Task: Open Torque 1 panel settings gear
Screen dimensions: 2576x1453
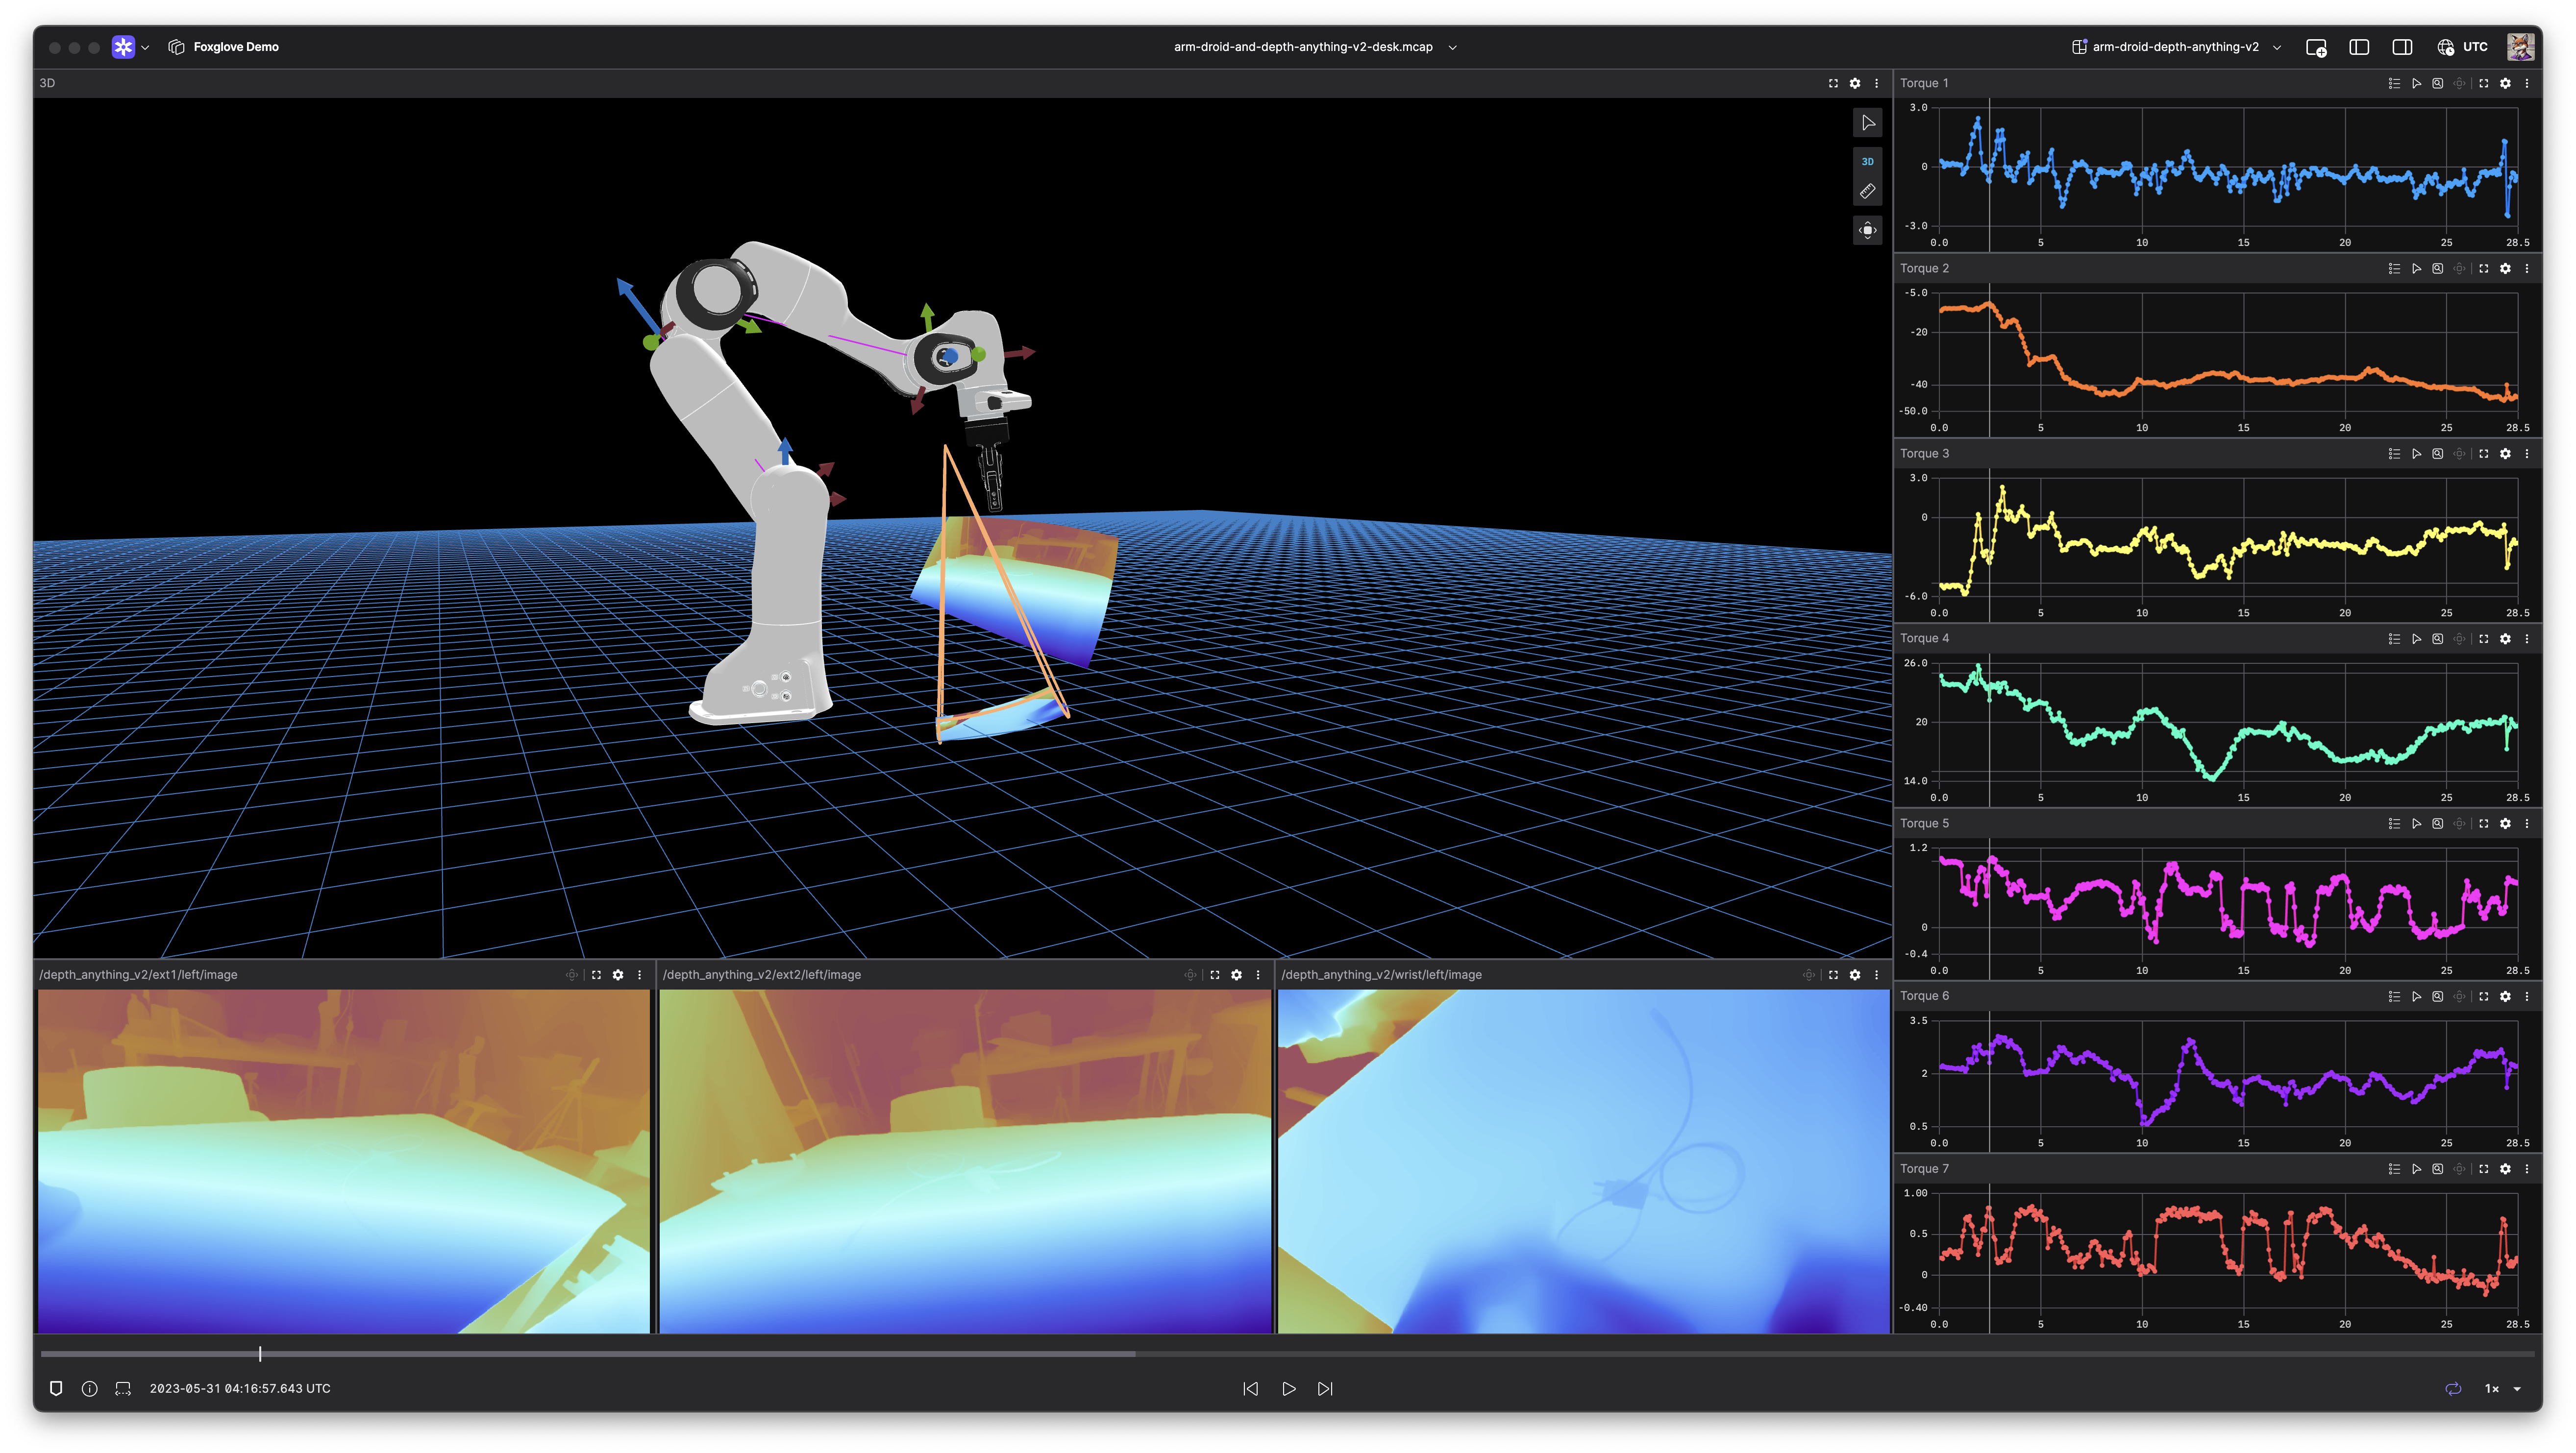Action: point(2505,83)
